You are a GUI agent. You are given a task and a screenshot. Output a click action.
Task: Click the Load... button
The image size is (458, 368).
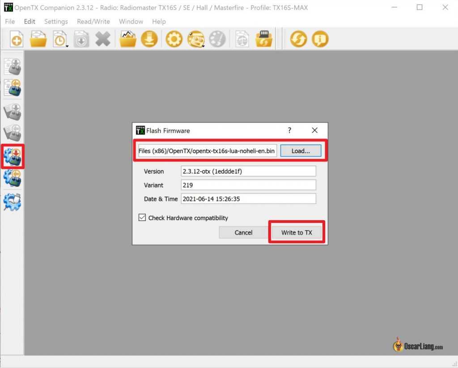point(301,151)
